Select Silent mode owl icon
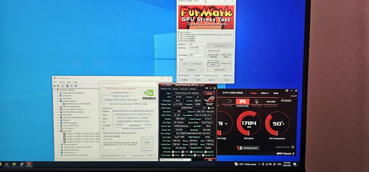 256,102
